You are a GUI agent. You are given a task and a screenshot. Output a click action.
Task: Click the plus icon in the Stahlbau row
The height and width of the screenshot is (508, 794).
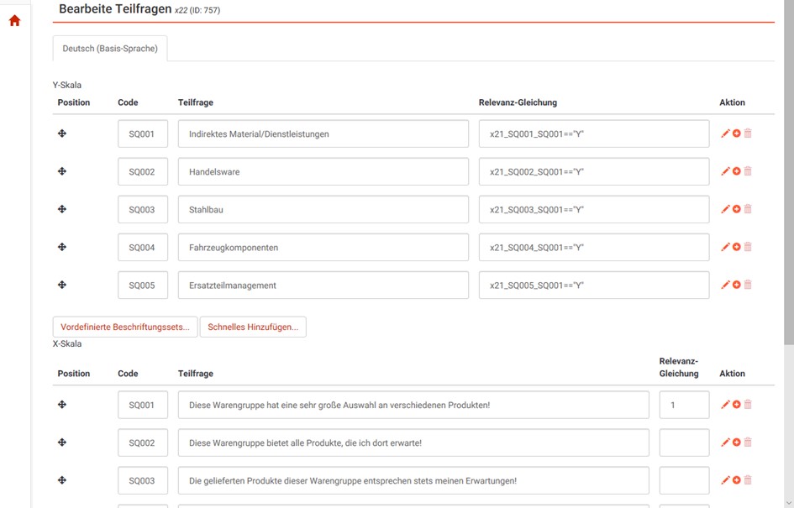tap(737, 209)
